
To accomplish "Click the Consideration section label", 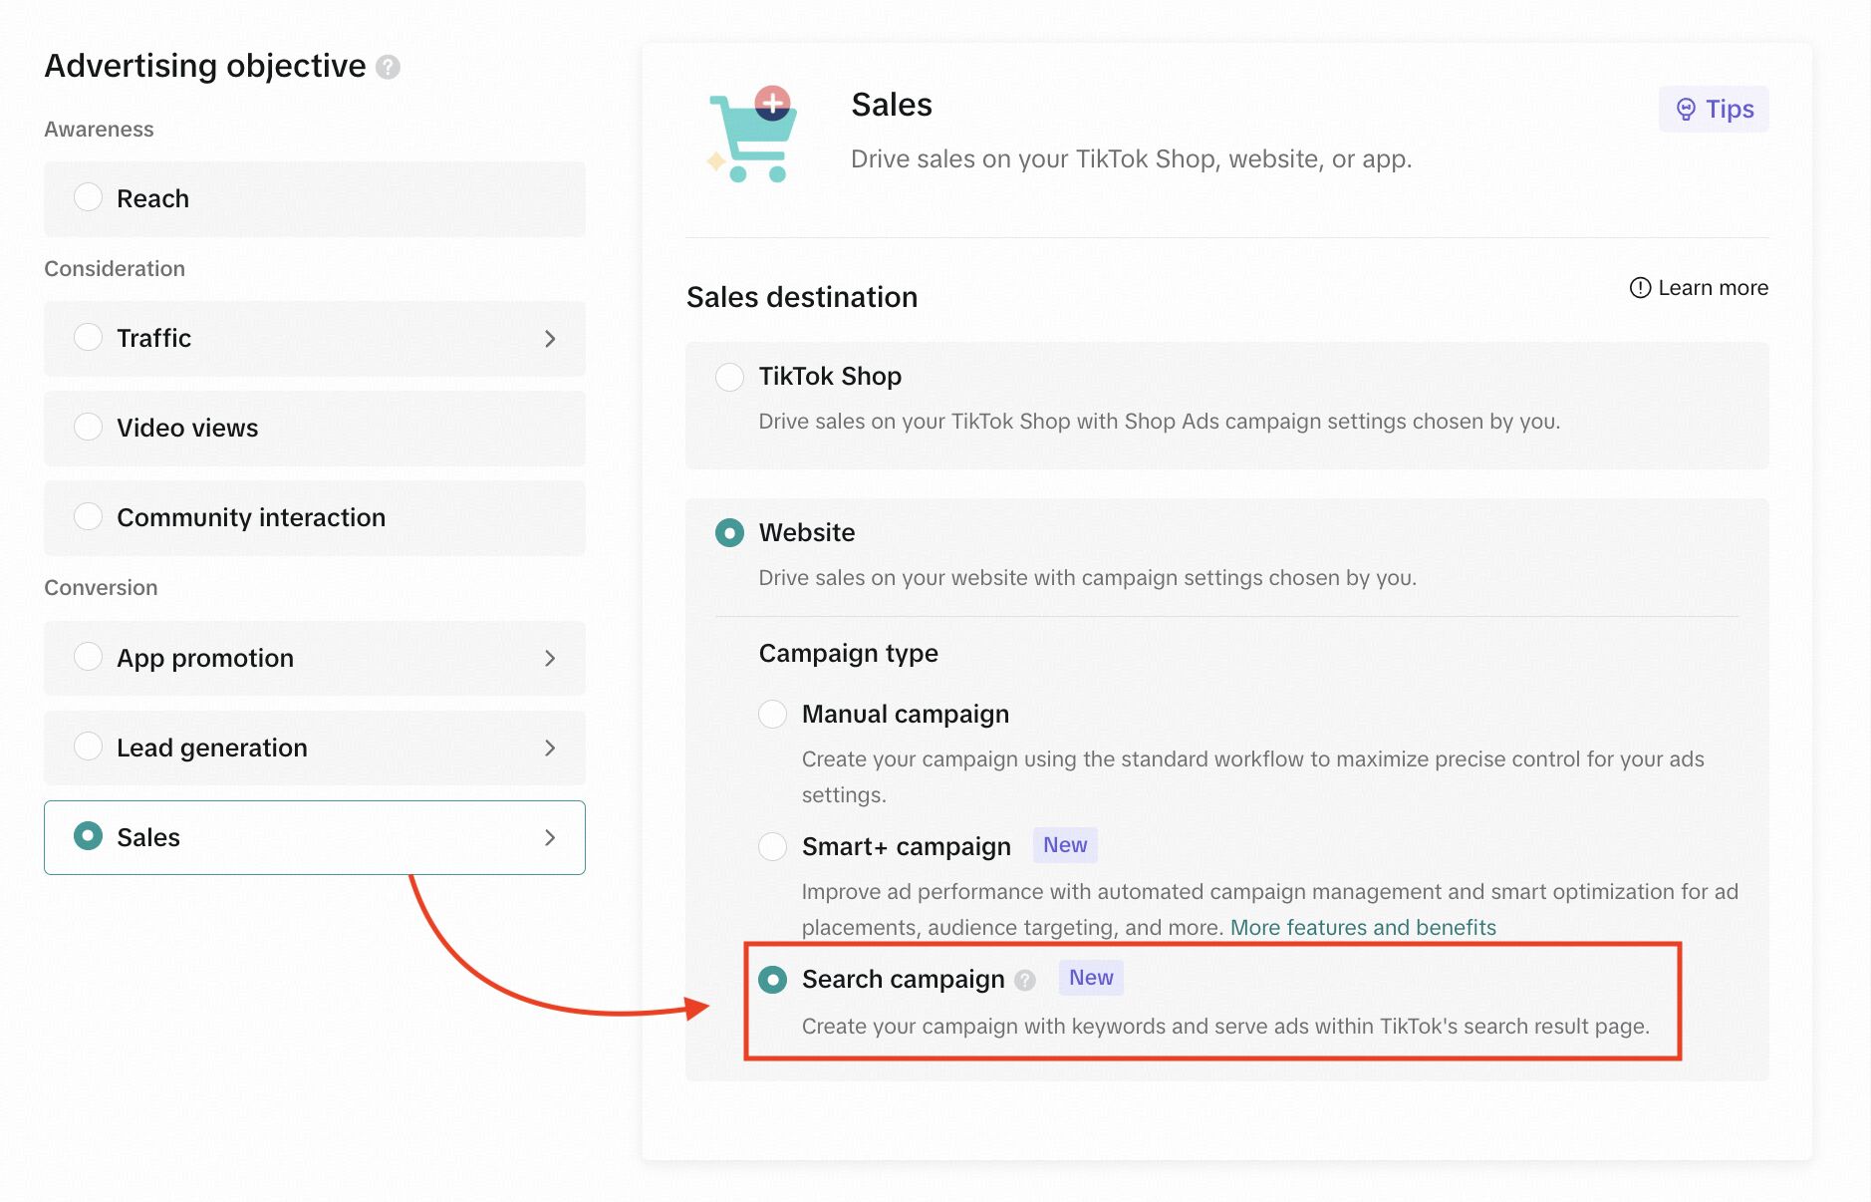I will click(115, 269).
